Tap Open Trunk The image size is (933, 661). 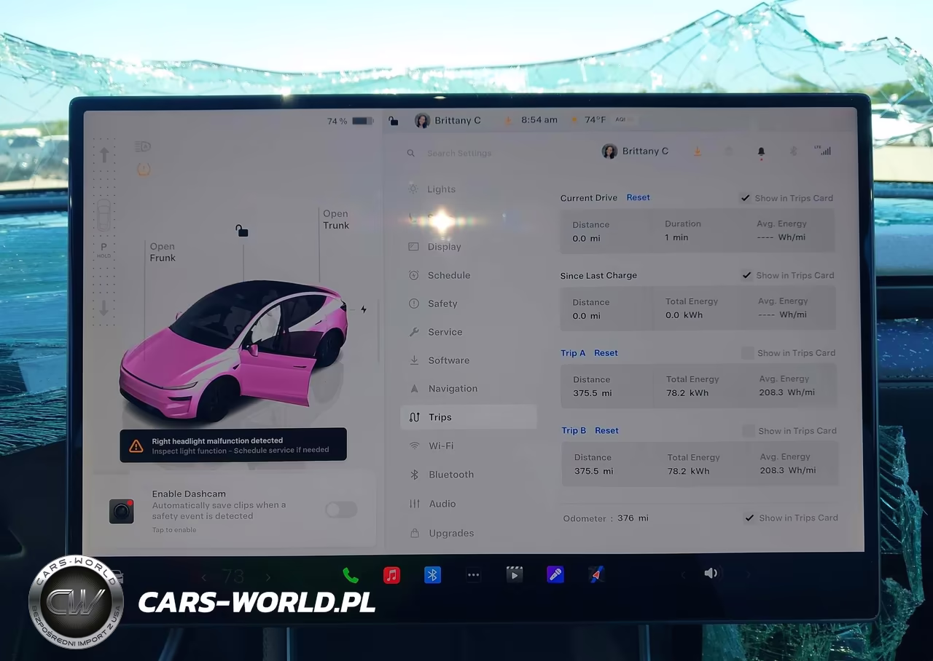click(336, 219)
